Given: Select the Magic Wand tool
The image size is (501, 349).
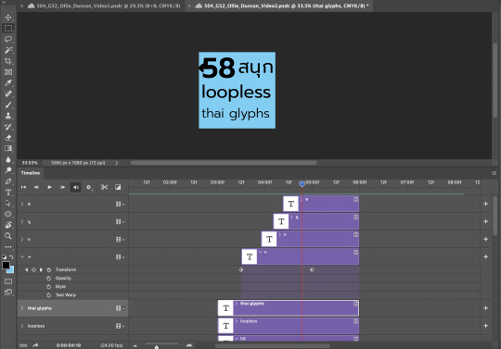Looking at the screenshot, I should coord(8,50).
